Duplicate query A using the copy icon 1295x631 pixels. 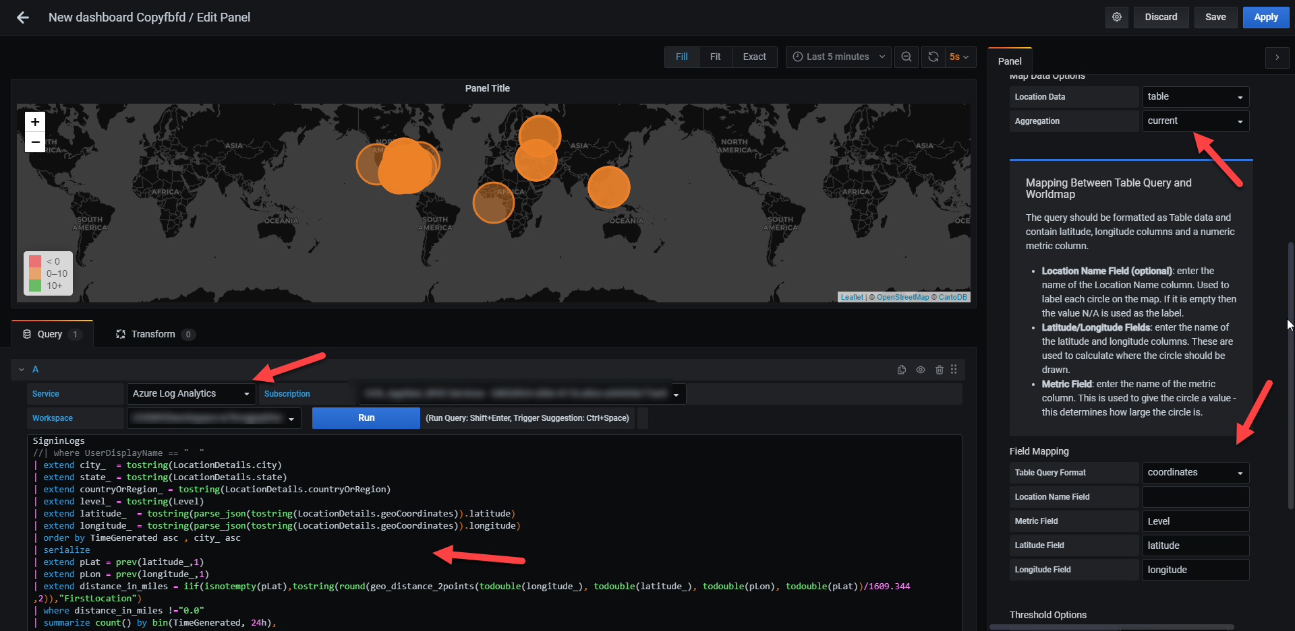(x=902, y=369)
